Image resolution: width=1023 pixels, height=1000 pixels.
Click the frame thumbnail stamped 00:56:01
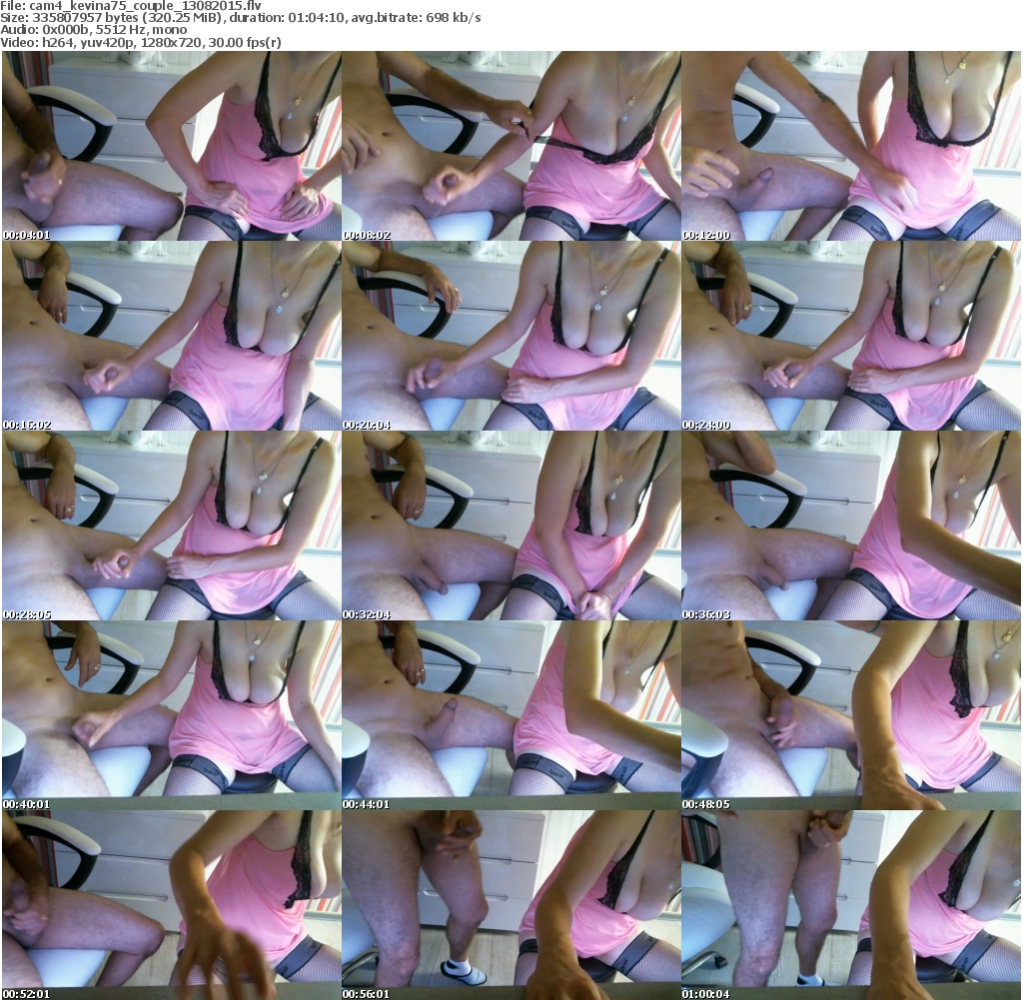pyautogui.click(x=511, y=905)
